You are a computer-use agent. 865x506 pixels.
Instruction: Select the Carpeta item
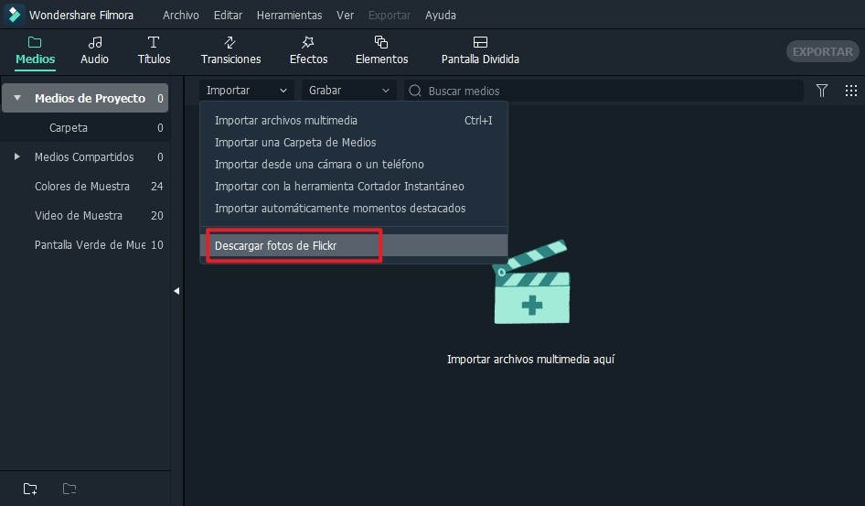[85, 127]
